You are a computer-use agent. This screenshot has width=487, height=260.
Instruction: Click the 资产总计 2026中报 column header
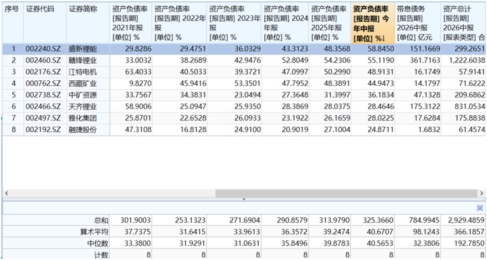click(464, 23)
